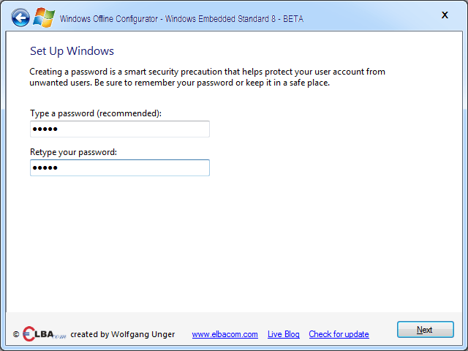Click the 'Retype your password:' label

tap(73, 152)
